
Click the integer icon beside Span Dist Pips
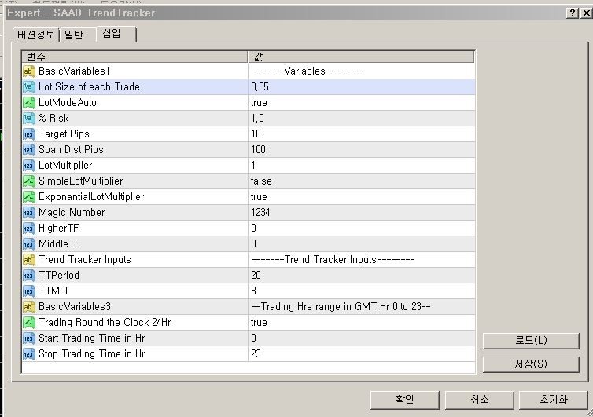tap(29, 149)
